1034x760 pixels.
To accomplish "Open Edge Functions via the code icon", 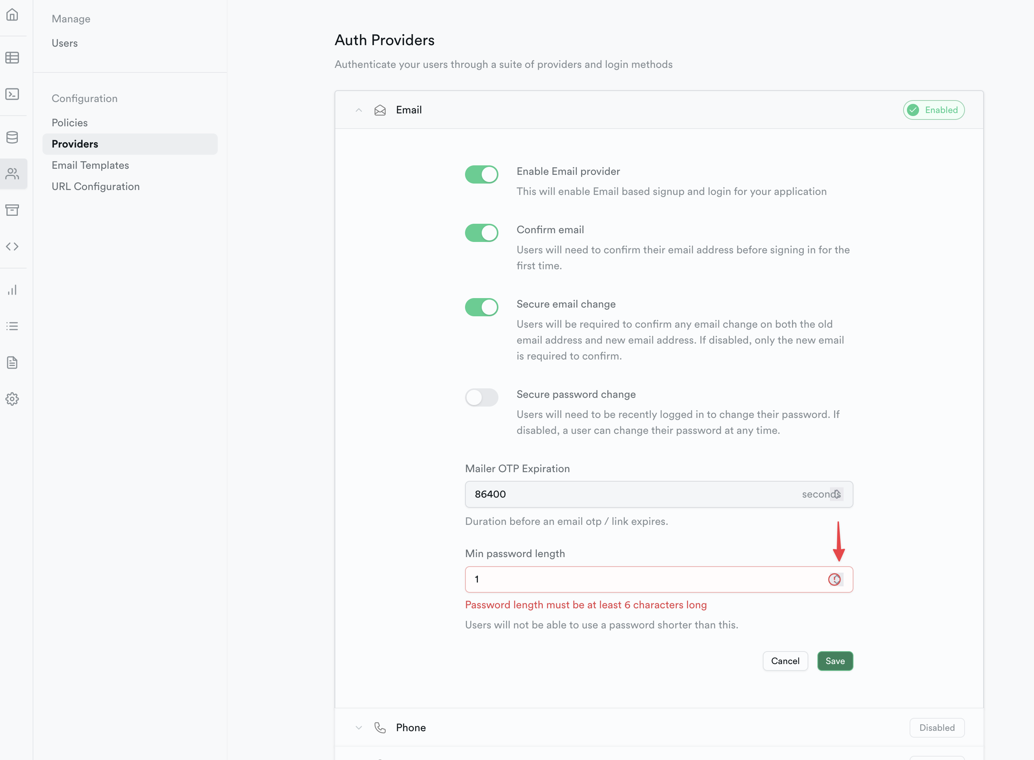I will coord(13,247).
